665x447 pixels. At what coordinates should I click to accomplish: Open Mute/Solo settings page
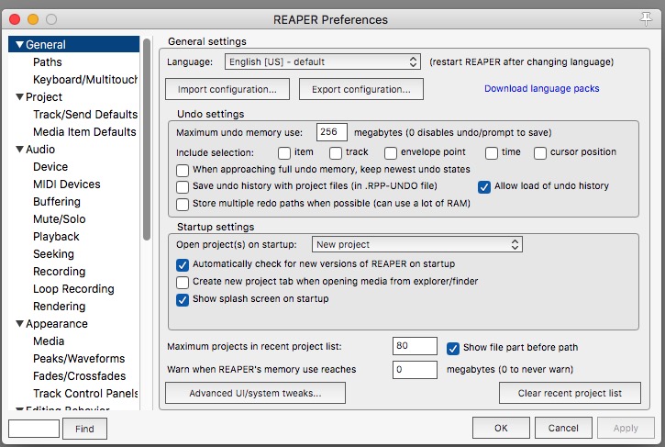coord(60,219)
